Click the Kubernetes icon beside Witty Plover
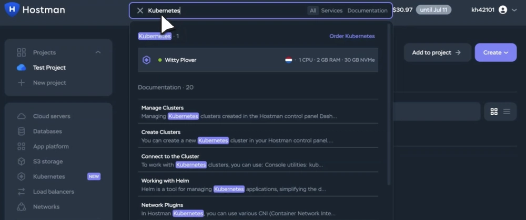The height and width of the screenshot is (220, 526). [147, 60]
